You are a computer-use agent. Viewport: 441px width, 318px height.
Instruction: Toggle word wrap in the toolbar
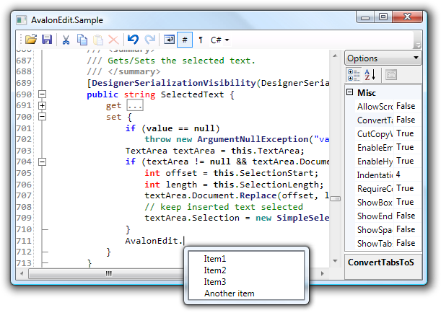coord(170,40)
